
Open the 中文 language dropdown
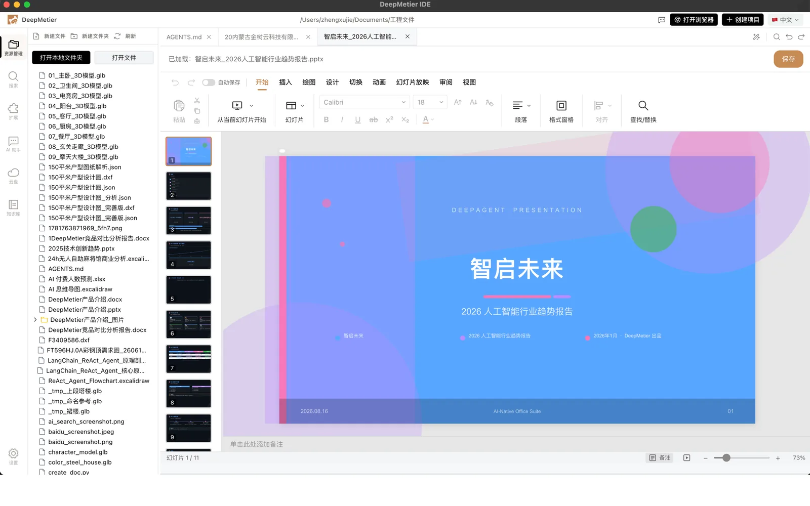[x=785, y=20]
